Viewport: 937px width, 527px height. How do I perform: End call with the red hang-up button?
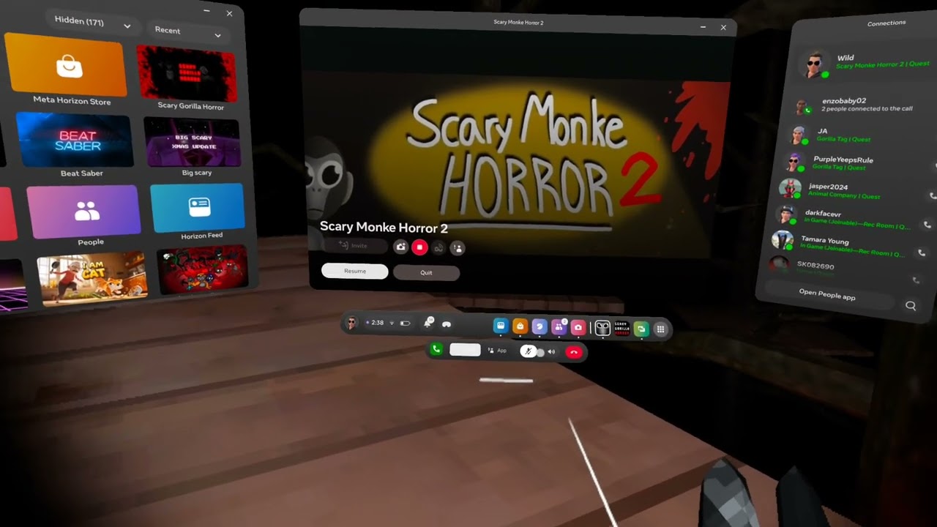[574, 353]
